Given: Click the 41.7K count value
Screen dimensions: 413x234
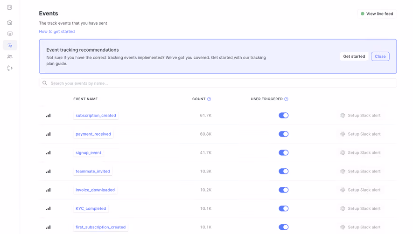Looking at the screenshot, I should [206, 153].
